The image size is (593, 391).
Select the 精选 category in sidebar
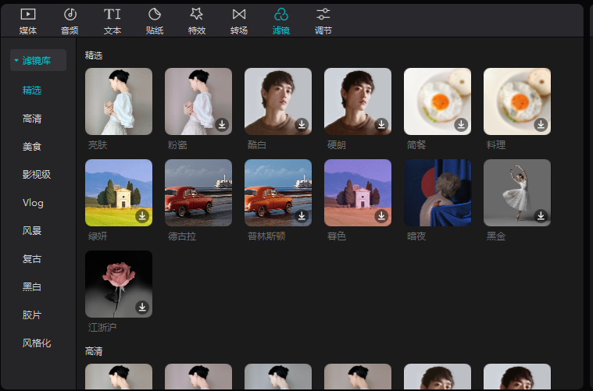[32, 91]
